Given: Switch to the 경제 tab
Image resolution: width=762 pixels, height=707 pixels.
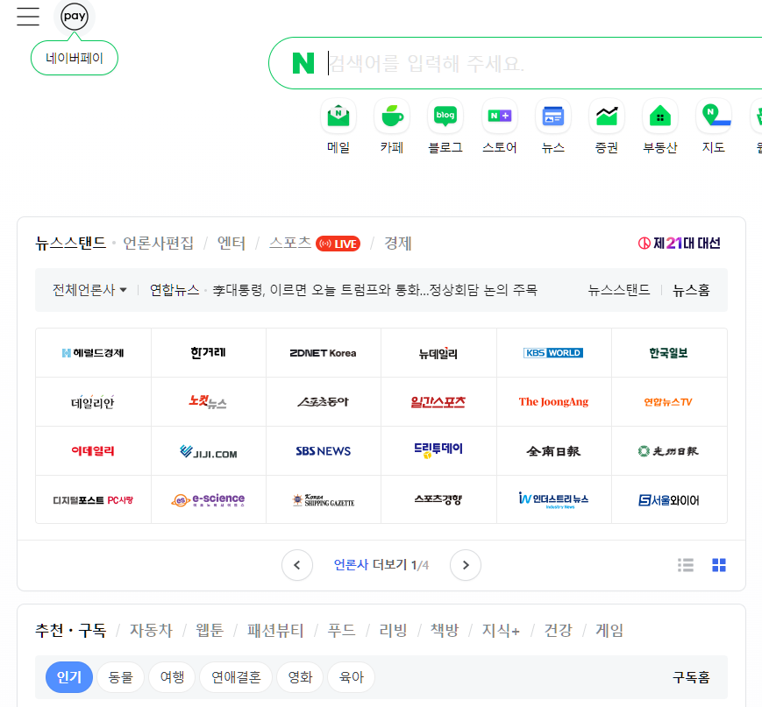Looking at the screenshot, I should (398, 243).
